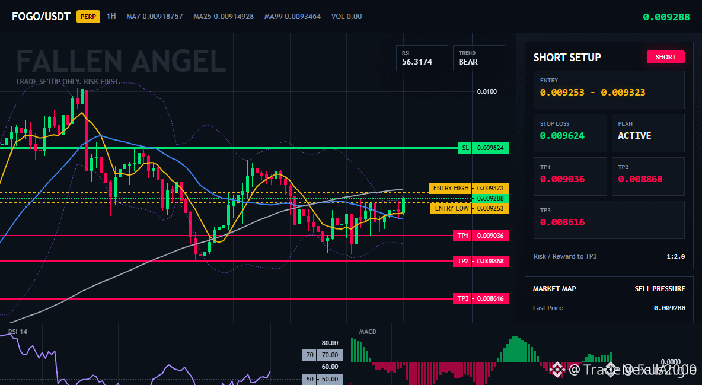Click the MACD pane label
This screenshot has height=385, width=702.
(368, 332)
